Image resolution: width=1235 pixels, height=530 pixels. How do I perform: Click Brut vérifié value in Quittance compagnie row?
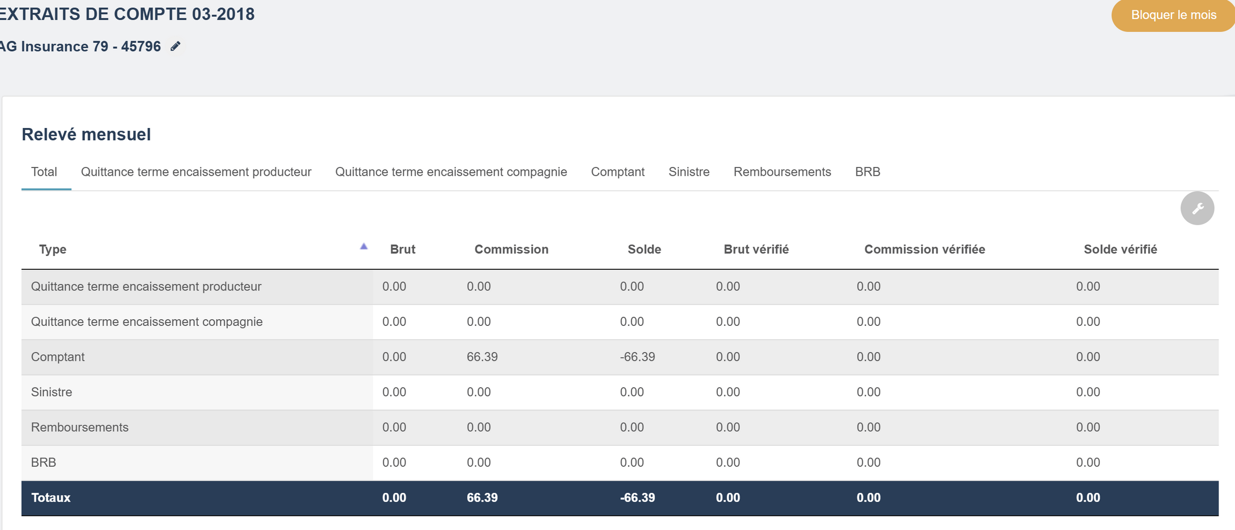(728, 321)
